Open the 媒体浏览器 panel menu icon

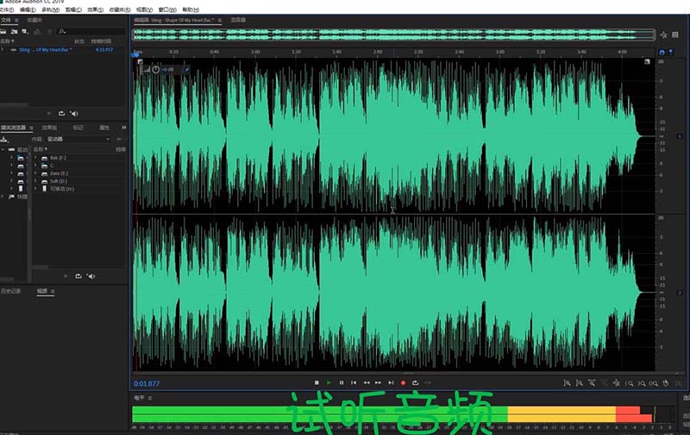31,128
